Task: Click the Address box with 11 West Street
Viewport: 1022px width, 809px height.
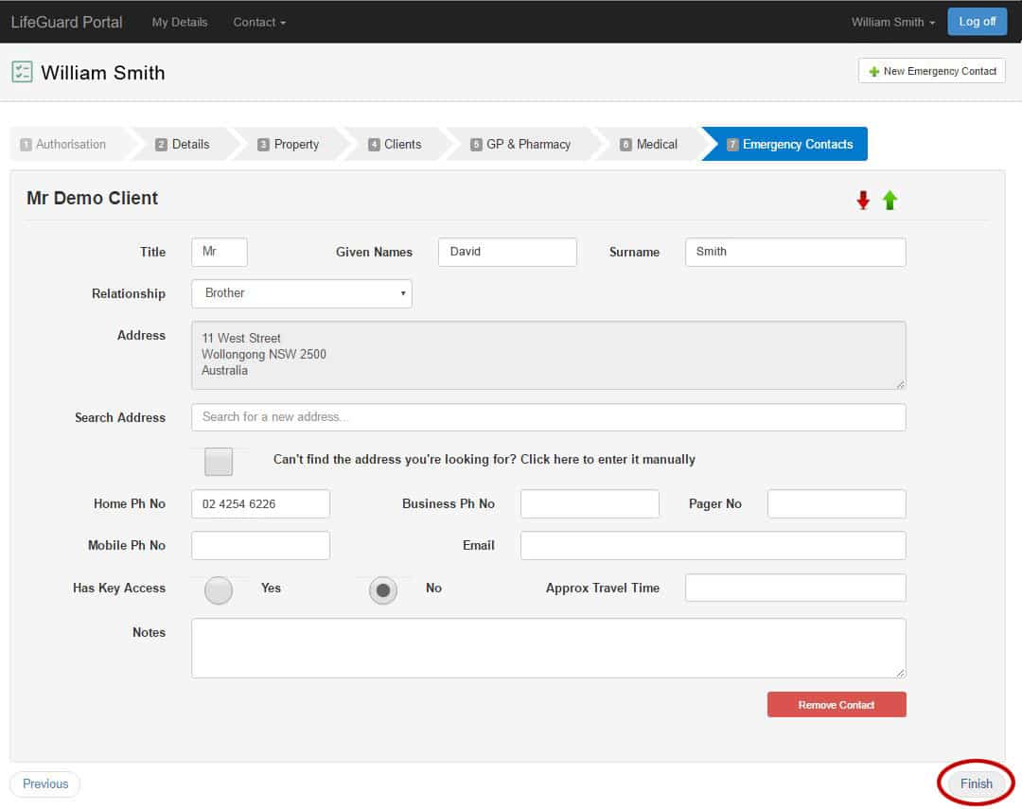Action: tap(548, 355)
